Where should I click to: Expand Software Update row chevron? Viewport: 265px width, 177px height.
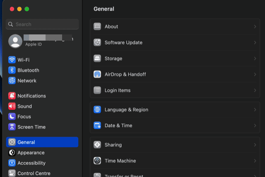pos(255,43)
